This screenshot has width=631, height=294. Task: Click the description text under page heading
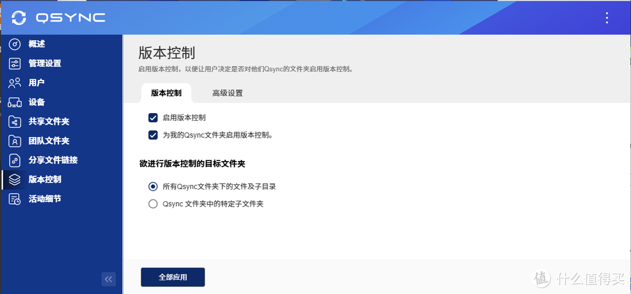245,69
